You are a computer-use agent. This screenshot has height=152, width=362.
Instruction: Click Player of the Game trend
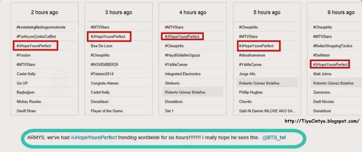pyautogui.click(x=107, y=111)
